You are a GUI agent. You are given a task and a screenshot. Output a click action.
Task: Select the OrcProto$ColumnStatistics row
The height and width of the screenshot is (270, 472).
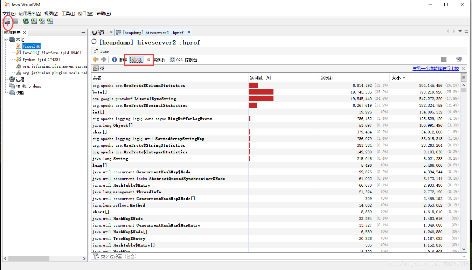[276, 85]
